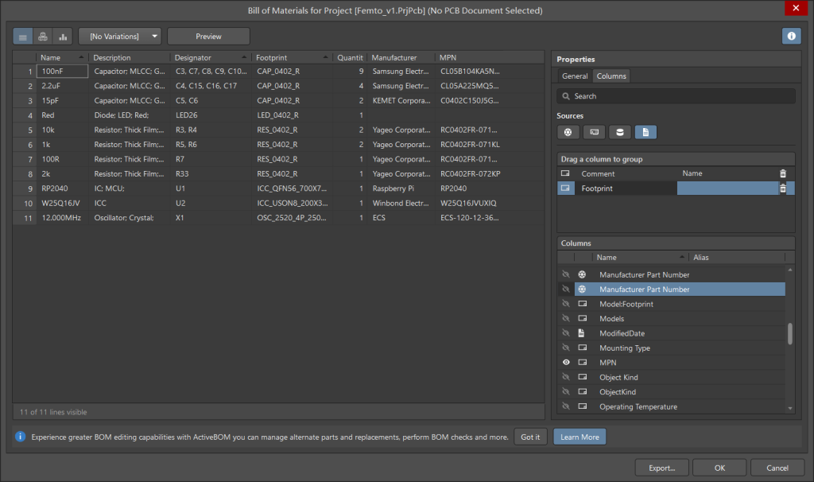The image size is (814, 482).
Task: Sort BOM table by Name column header
Action: click(62, 57)
